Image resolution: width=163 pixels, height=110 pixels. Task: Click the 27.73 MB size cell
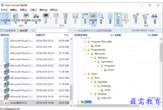64,53
